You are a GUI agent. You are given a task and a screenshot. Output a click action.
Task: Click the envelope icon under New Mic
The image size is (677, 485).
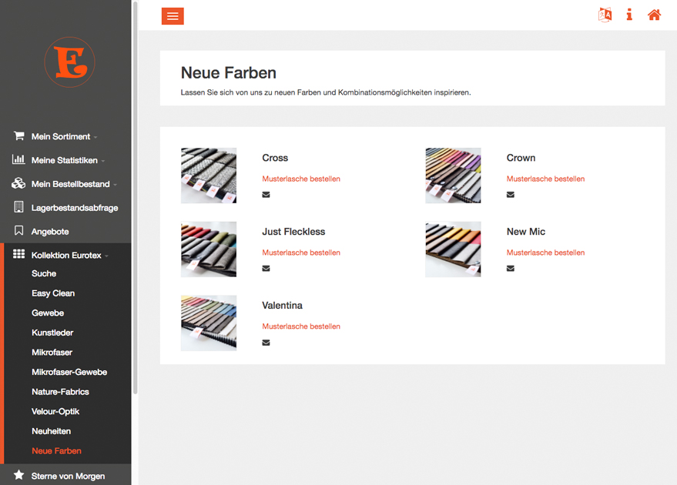[510, 269]
